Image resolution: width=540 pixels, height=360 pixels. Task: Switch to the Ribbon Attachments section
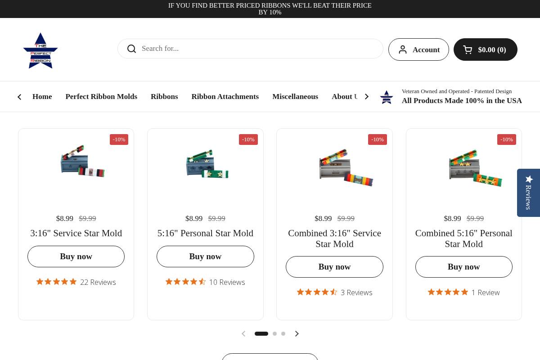(x=225, y=96)
